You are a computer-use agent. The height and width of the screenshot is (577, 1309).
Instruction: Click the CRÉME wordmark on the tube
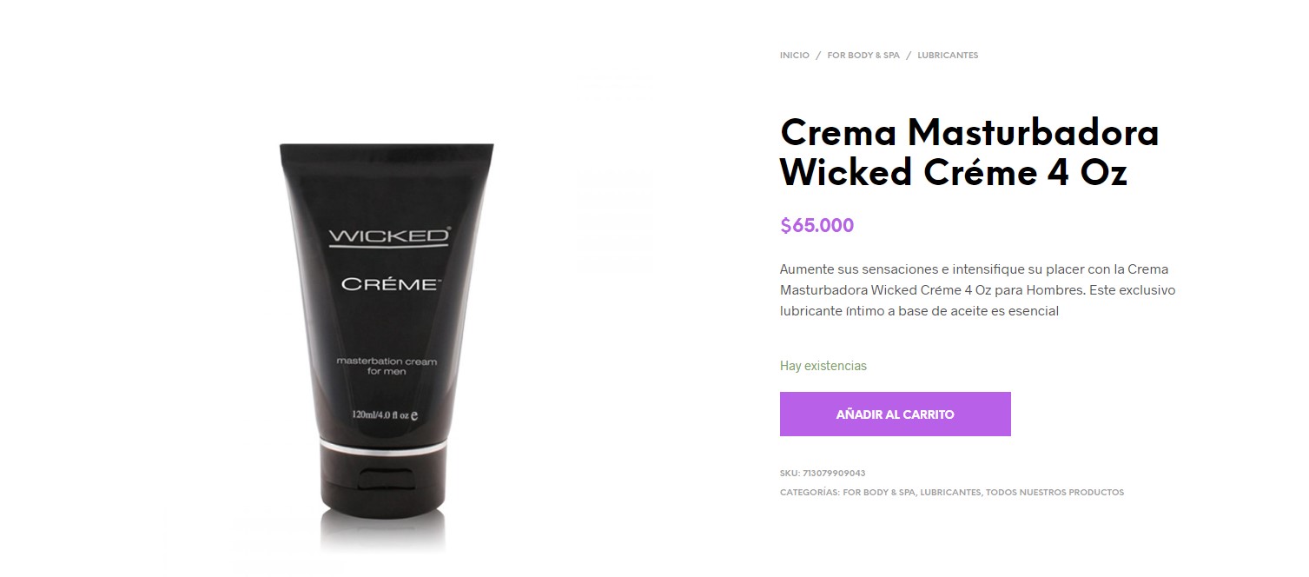coord(388,284)
